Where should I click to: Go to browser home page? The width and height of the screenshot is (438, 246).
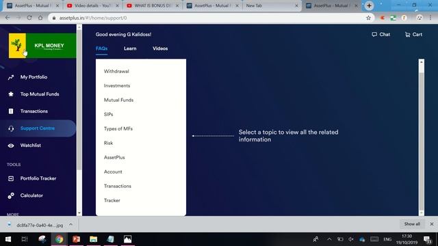tap(40, 18)
